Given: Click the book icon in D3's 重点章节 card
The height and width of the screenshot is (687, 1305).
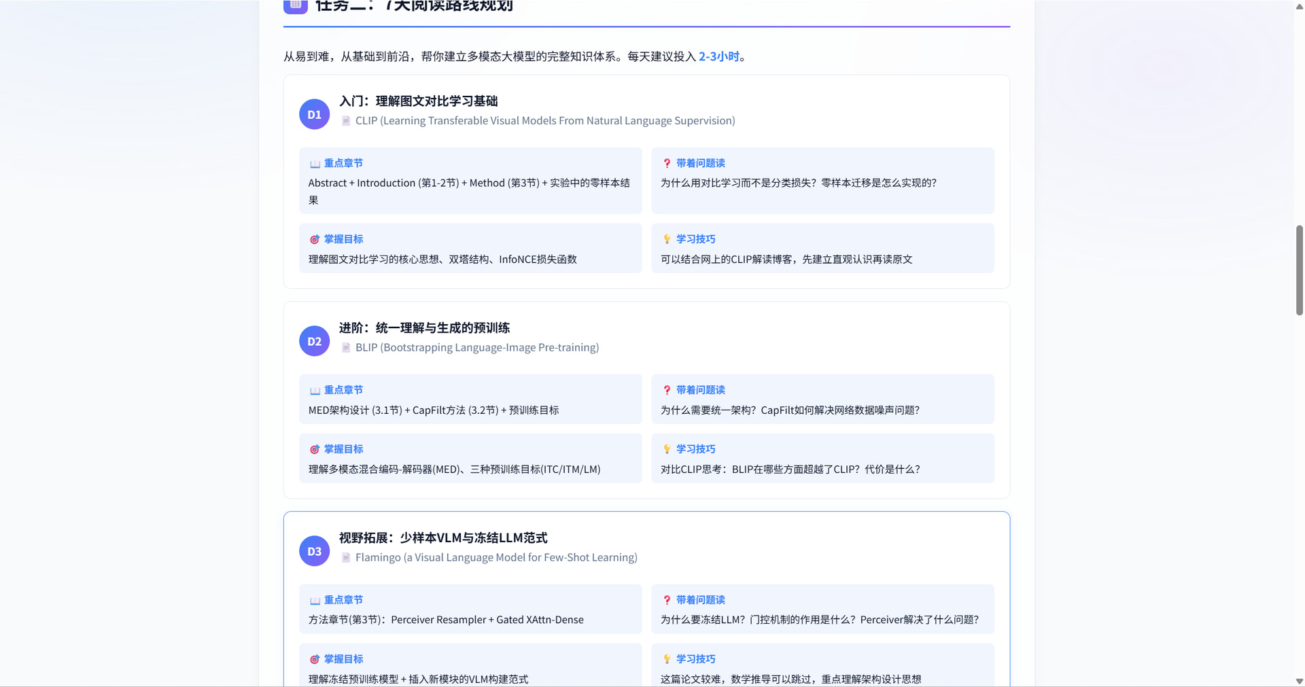Looking at the screenshot, I should [315, 601].
